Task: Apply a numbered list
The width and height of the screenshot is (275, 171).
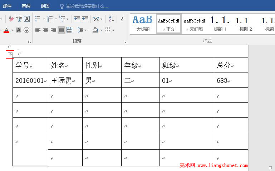Action: pyautogui.click(x=50, y=19)
